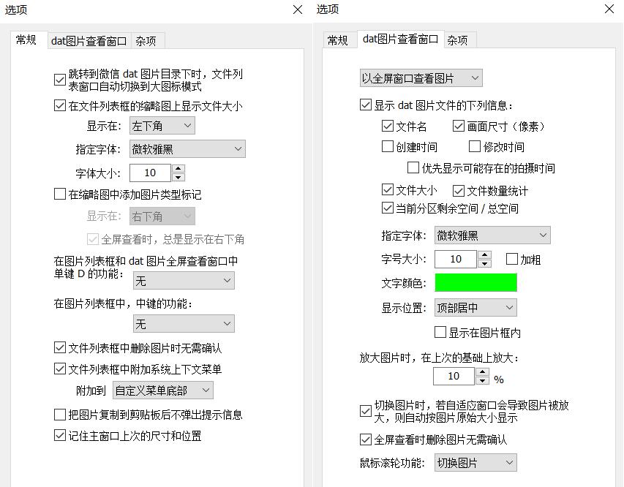Open the 常规 tab in right window
The width and height of the screenshot is (624, 487).
click(x=339, y=41)
